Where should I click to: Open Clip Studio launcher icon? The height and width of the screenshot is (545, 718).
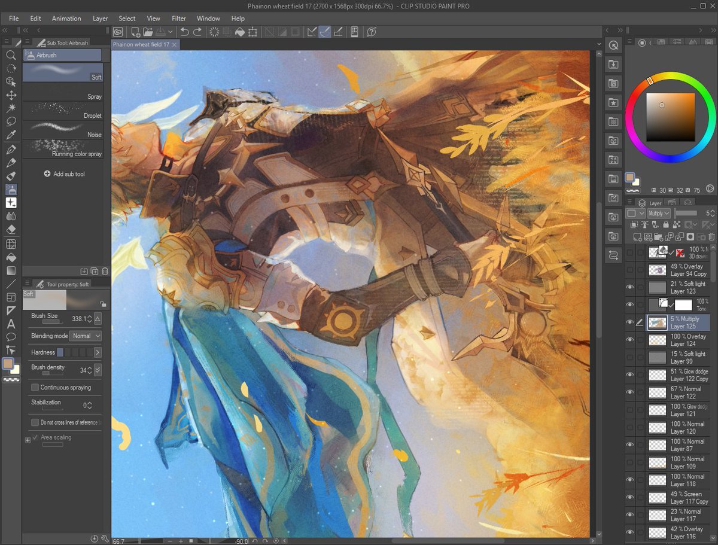click(x=118, y=32)
